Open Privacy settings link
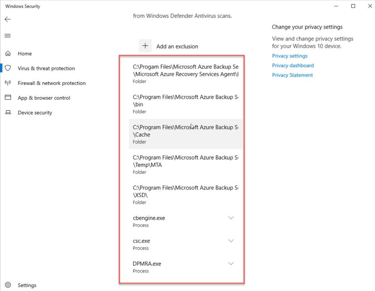Screen dimensions: 375x291 coord(289,56)
